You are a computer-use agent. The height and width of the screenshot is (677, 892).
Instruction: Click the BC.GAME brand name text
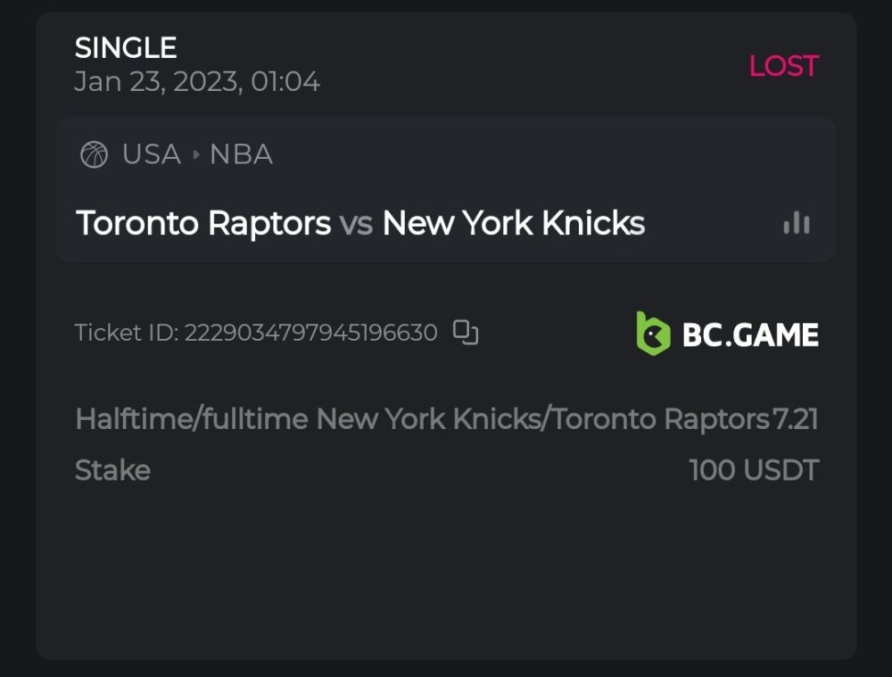pyautogui.click(x=749, y=334)
